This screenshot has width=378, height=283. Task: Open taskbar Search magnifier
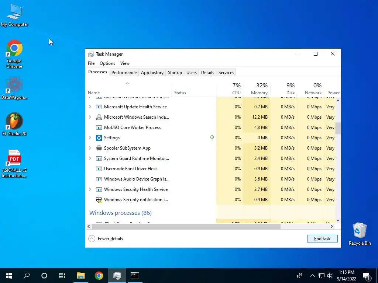(x=27, y=276)
